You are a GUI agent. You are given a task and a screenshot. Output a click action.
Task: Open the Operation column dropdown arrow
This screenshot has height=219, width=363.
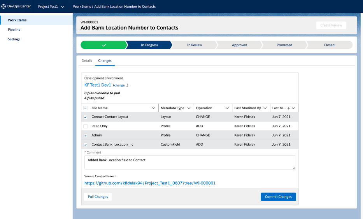pos(227,108)
